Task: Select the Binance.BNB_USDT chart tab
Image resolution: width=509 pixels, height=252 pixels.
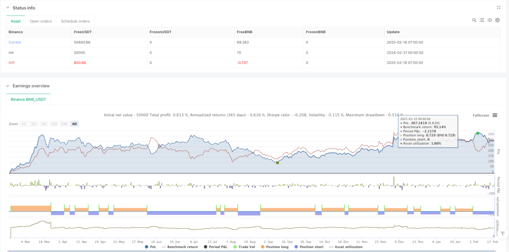Action: tap(28, 99)
